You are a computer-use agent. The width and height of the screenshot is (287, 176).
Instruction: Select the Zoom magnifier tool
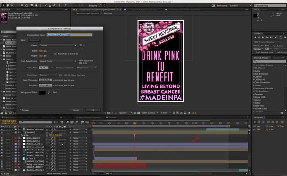coord(12,5)
